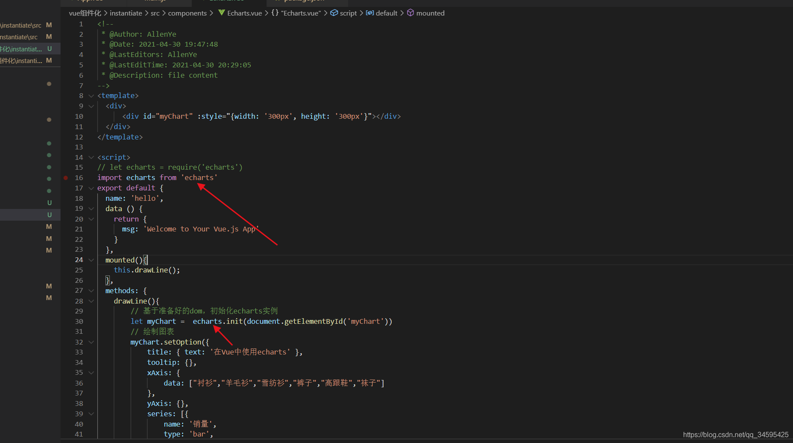The width and height of the screenshot is (793, 443).
Task: Fold the series array at line 39
Action: [x=91, y=414]
